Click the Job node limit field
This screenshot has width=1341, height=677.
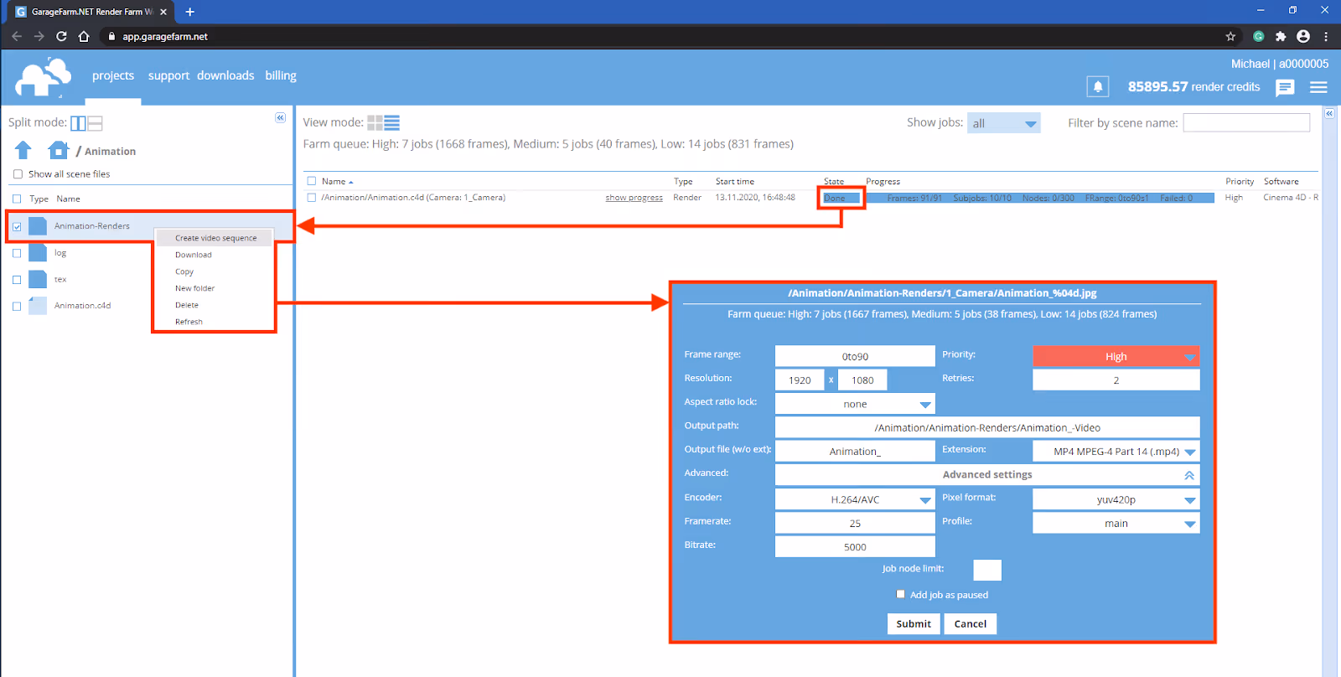987,570
